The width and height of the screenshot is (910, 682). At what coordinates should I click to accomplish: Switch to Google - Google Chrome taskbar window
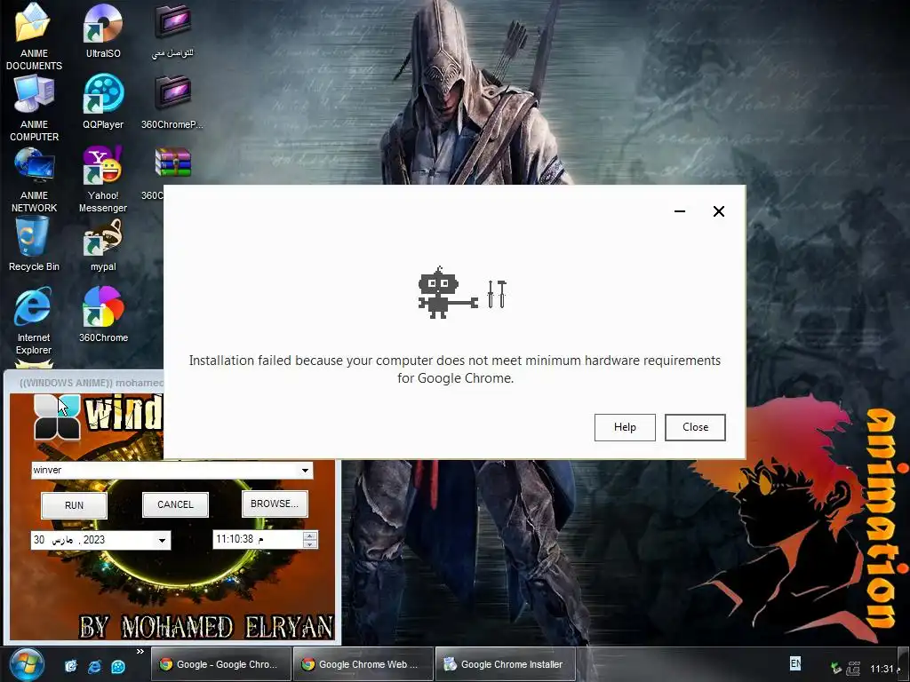click(x=220, y=664)
